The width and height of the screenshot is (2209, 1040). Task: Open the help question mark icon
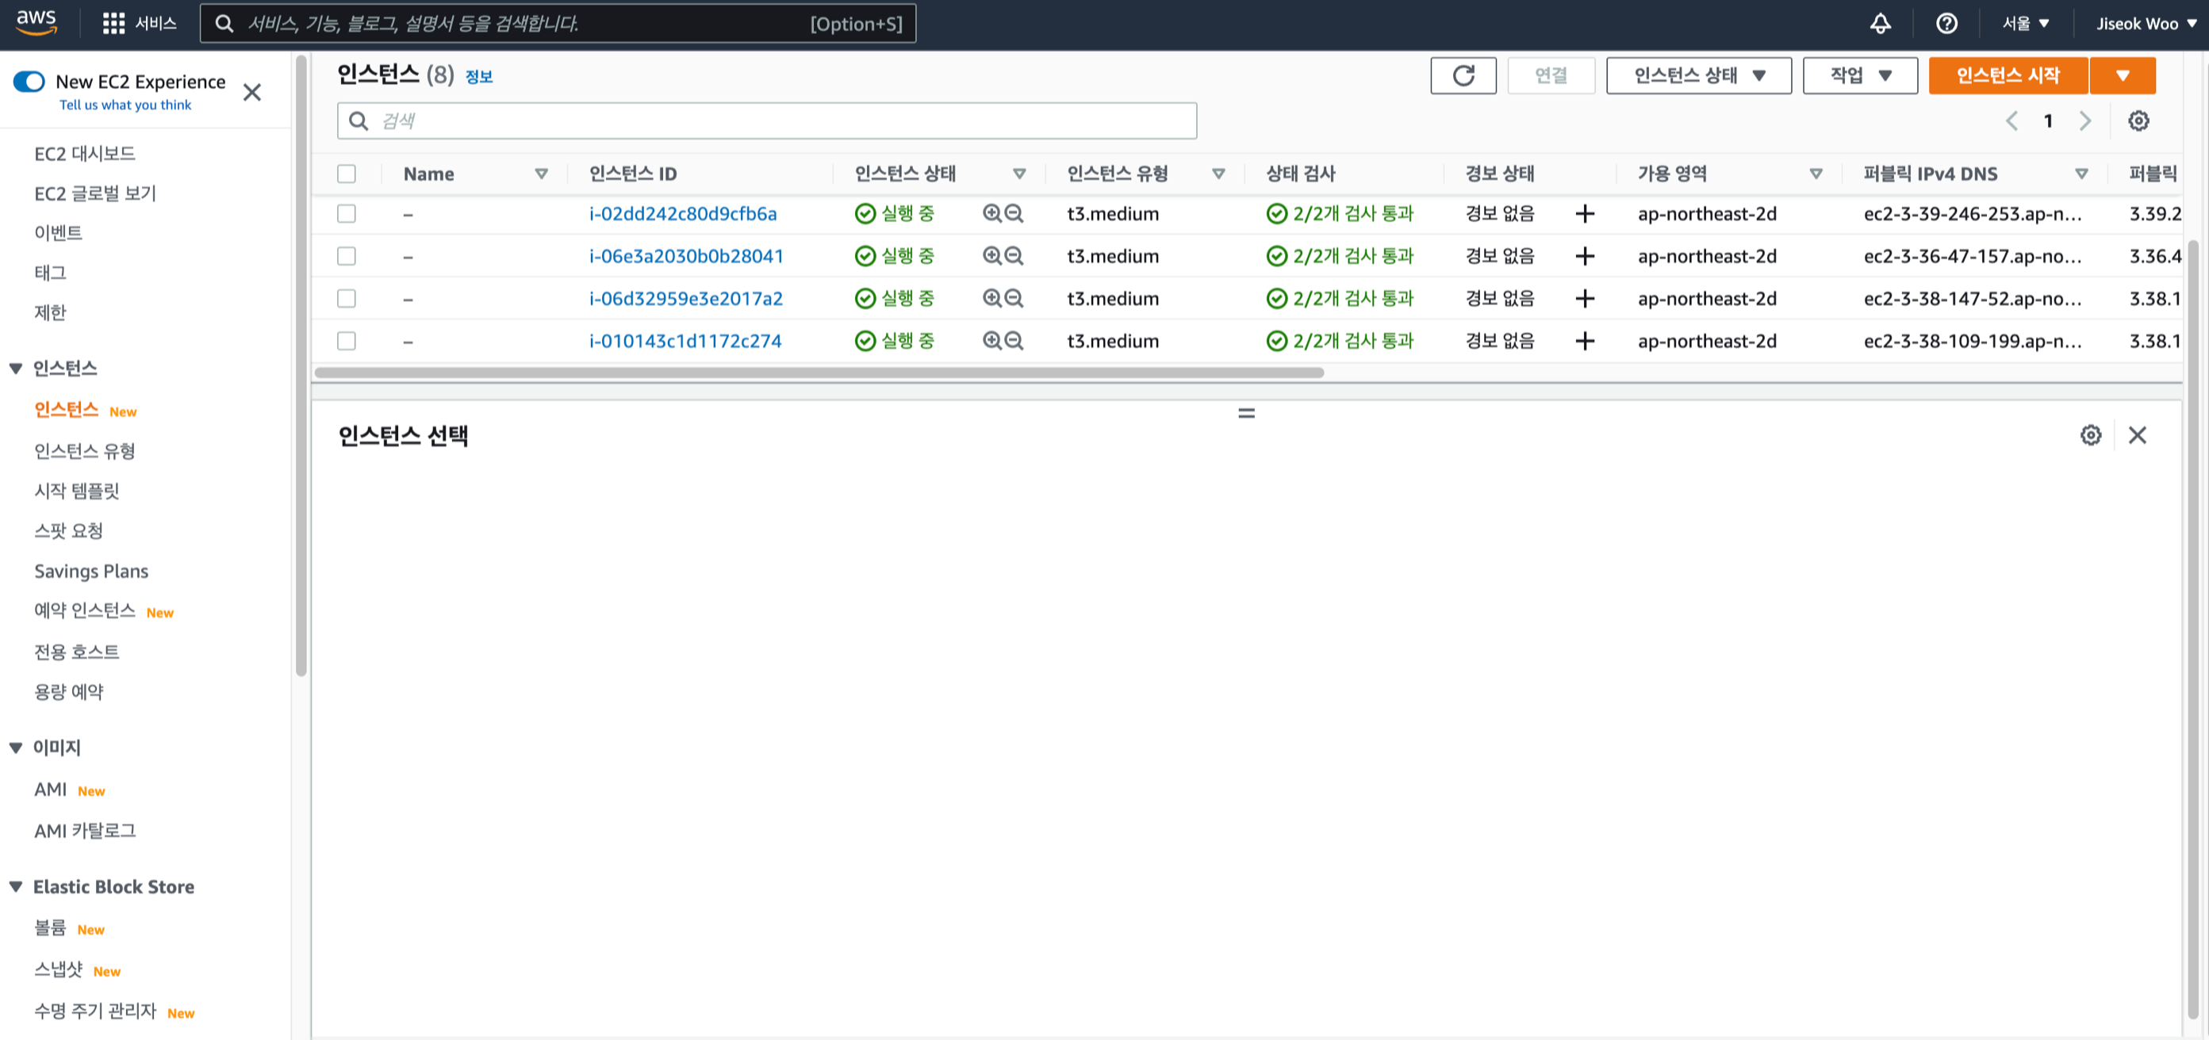click(x=1946, y=23)
